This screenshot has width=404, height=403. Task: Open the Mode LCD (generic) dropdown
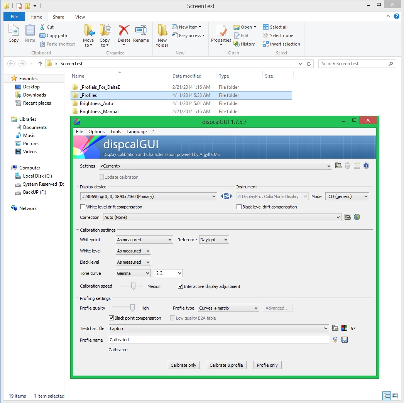pos(347,196)
